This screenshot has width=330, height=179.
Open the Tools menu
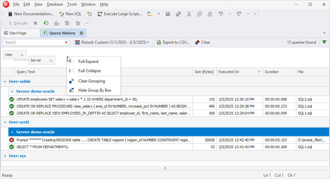point(72,4)
